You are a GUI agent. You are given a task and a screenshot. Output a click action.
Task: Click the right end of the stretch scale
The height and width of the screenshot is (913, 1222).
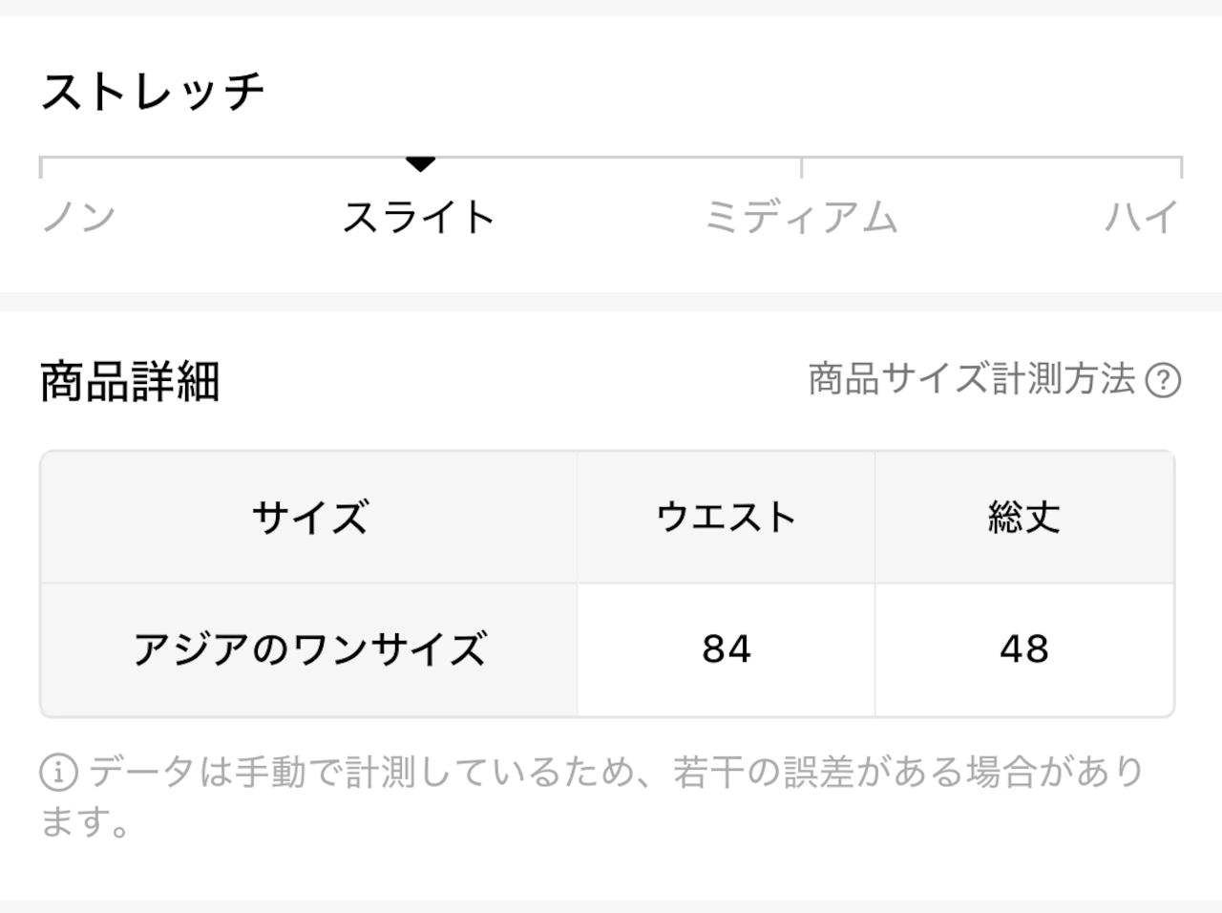pos(1181,168)
